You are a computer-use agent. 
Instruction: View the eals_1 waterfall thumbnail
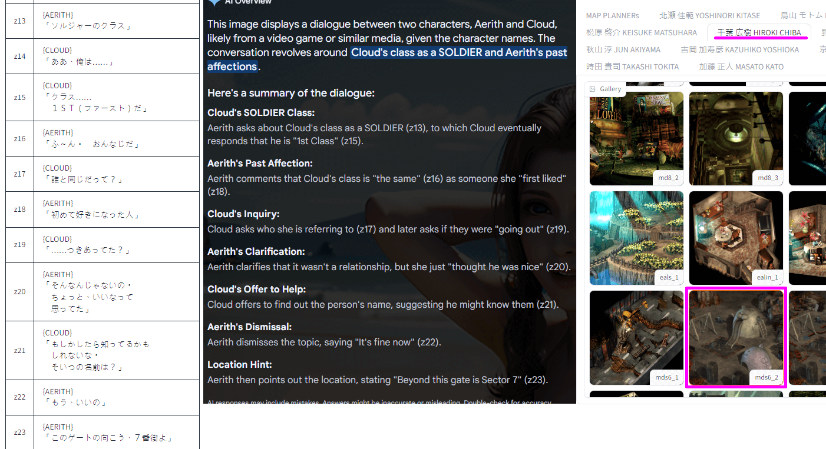point(636,238)
